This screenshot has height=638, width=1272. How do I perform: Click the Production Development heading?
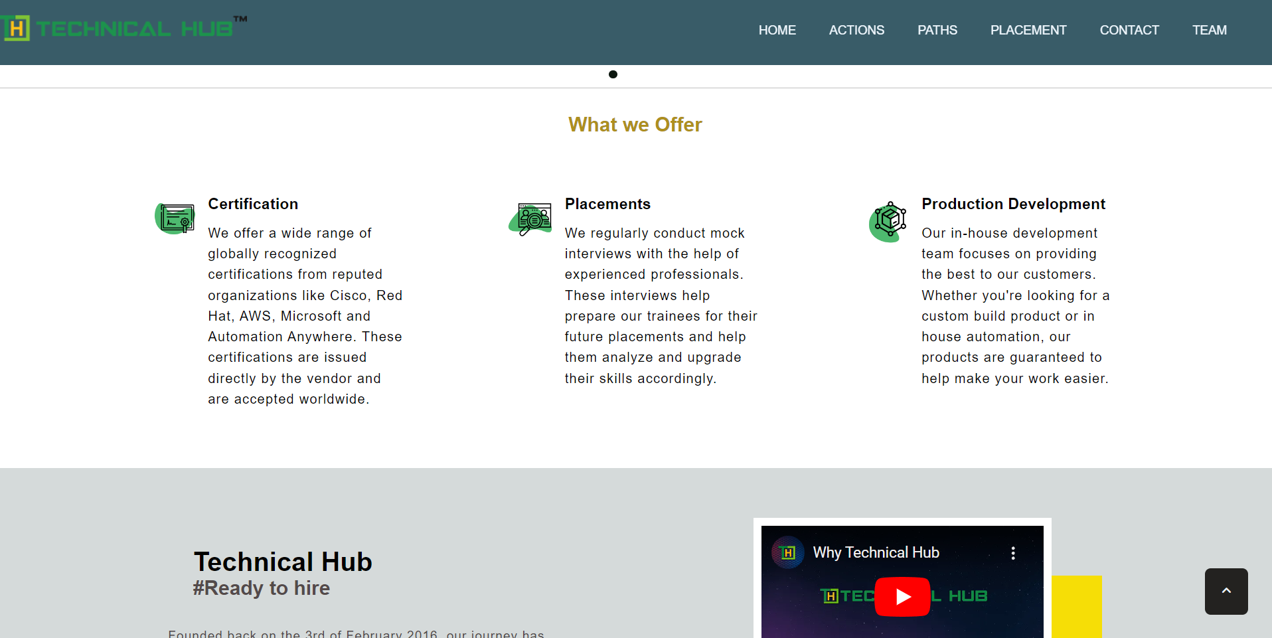point(1013,204)
